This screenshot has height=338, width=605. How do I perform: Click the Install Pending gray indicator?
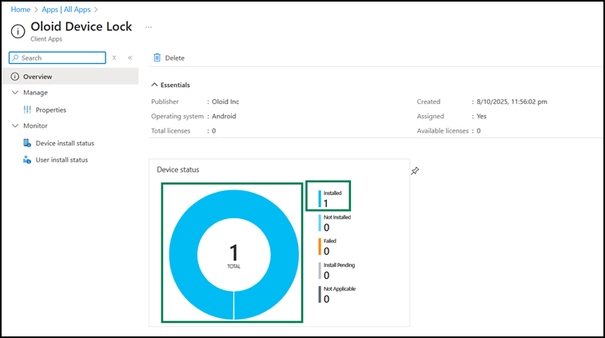point(320,270)
